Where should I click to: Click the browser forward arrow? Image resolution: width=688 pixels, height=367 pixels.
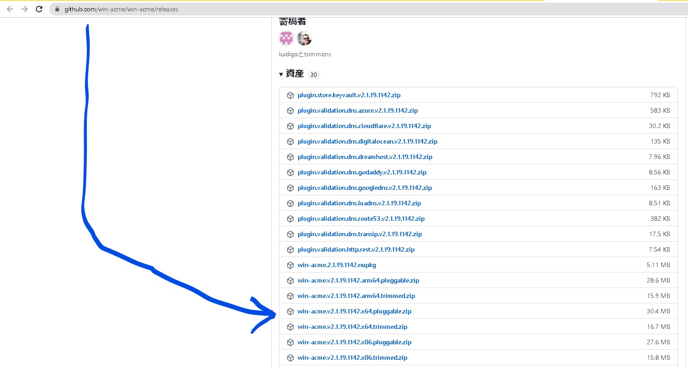(x=25, y=9)
